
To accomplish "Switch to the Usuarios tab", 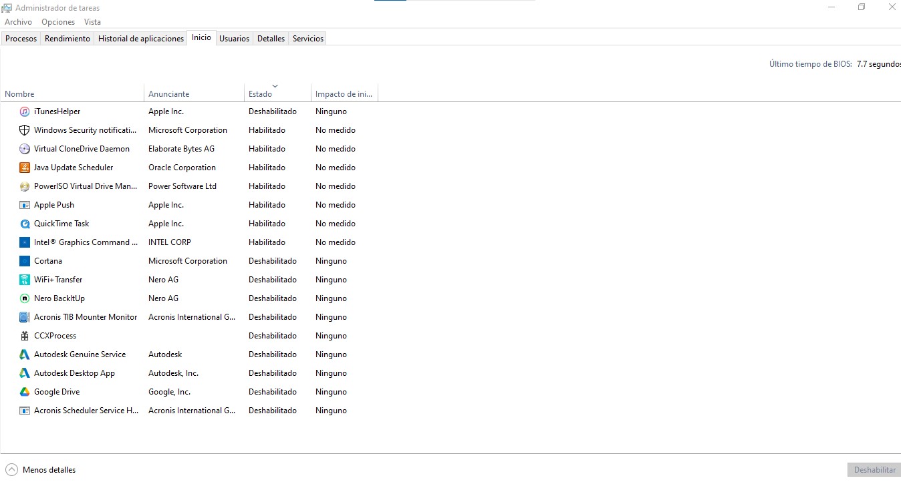I will click(x=235, y=39).
